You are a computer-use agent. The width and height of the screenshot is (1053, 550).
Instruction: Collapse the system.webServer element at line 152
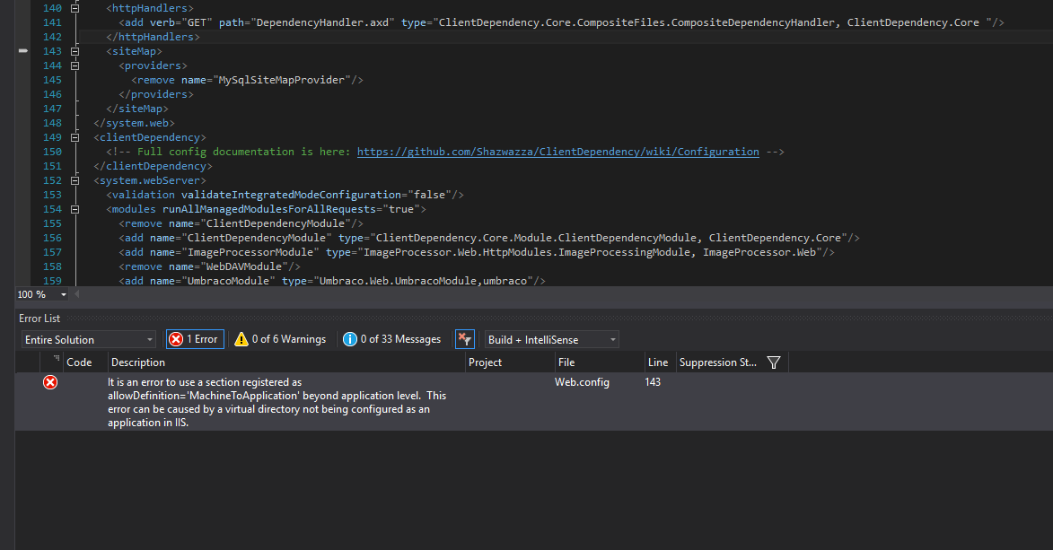(x=75, y=180)
